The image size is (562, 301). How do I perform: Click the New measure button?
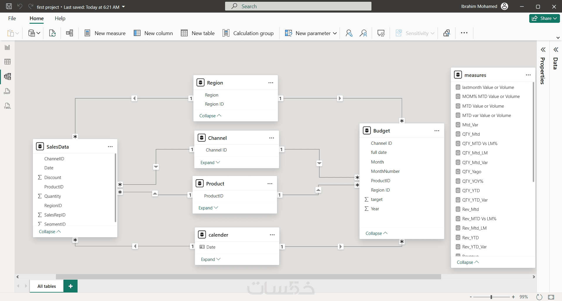(x=105, y=33)
